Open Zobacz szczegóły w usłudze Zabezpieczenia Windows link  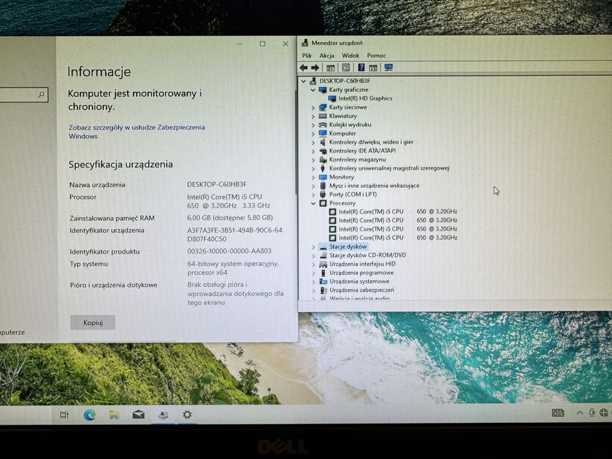[136, 132]
